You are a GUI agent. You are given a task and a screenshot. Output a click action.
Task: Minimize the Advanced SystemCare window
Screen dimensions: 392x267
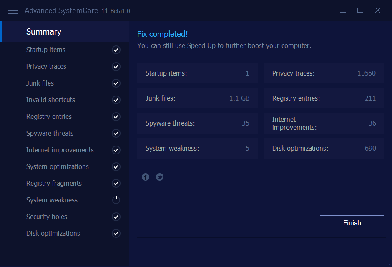coord(343,11)
